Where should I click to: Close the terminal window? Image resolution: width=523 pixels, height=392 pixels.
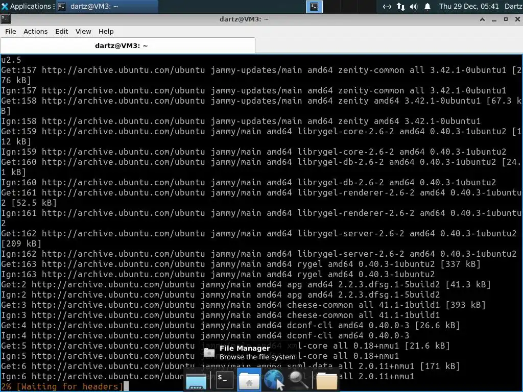pos(517,19)
